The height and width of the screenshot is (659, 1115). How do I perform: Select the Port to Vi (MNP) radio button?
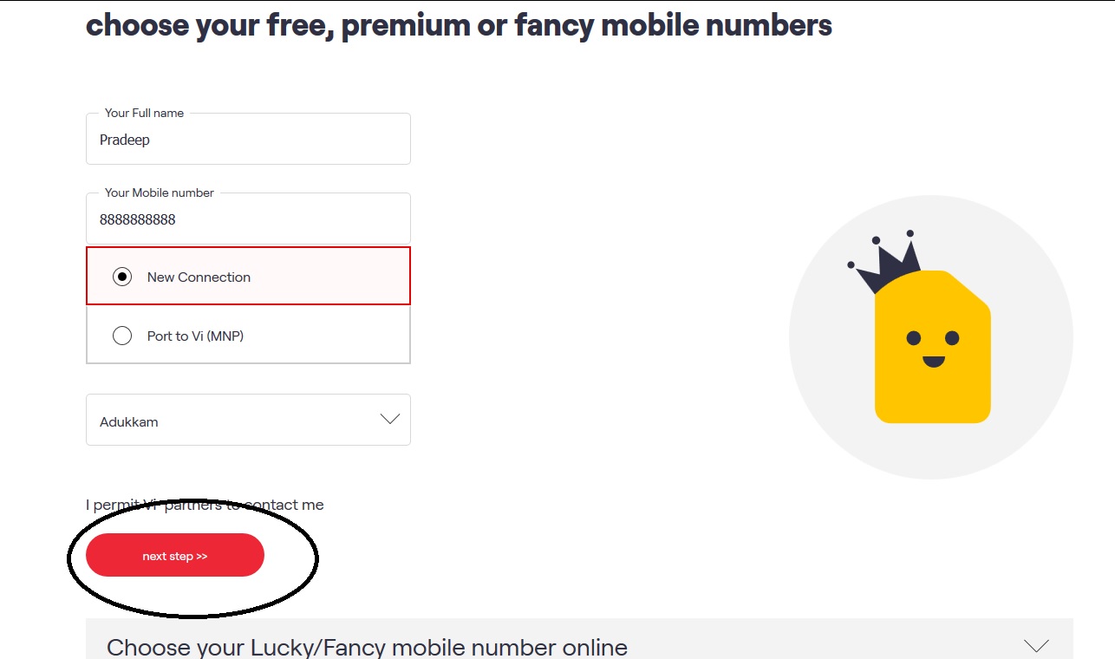pyautogui.click(x=122, y=336)
